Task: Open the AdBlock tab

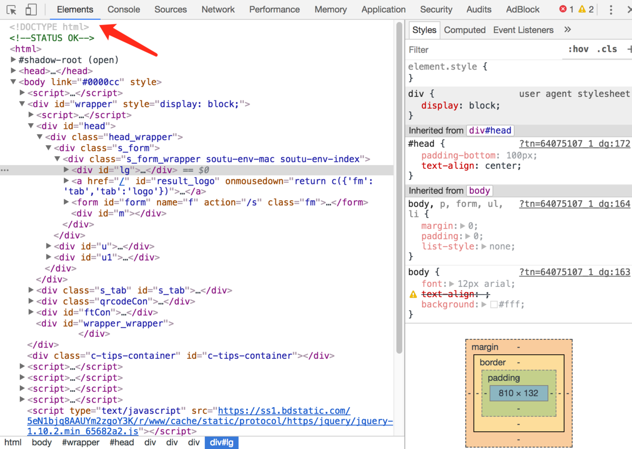Action: click(523, 9)
